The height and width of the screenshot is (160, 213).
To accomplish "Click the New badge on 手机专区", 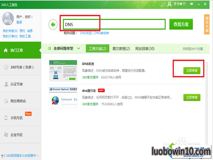I will [x=28, y=114].
